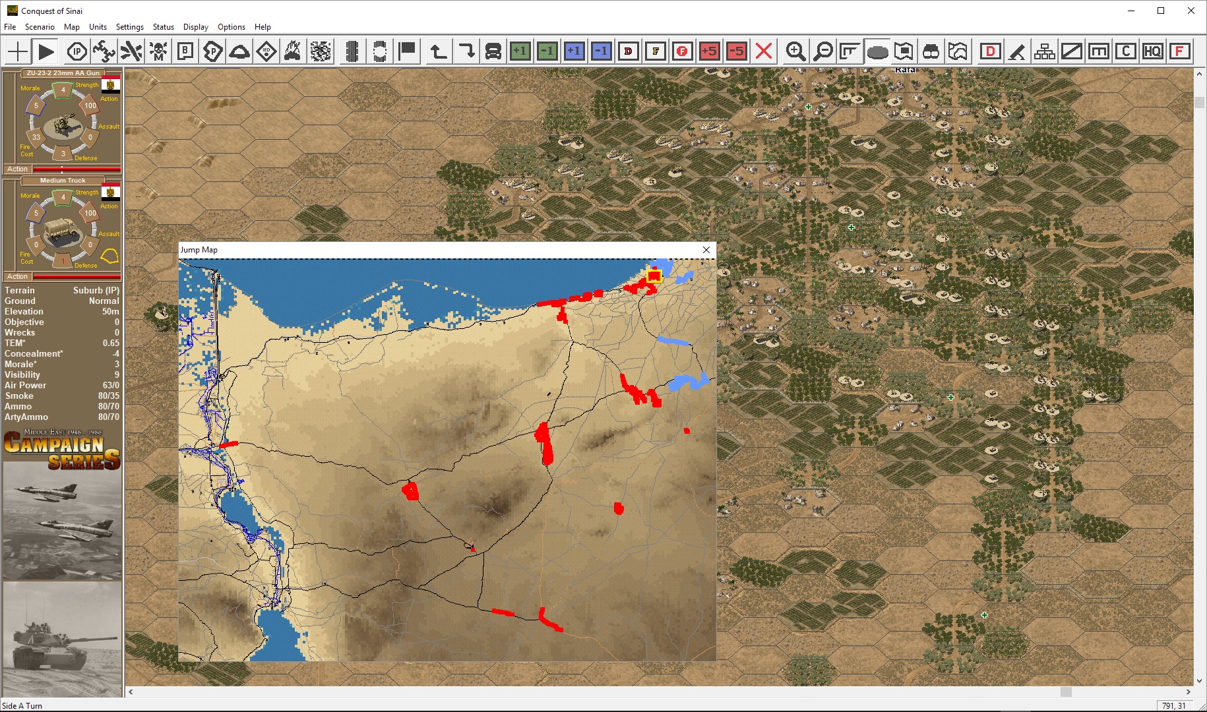Close the Jump Map window
The image size is (1207, 712).
tap(706, 250)
